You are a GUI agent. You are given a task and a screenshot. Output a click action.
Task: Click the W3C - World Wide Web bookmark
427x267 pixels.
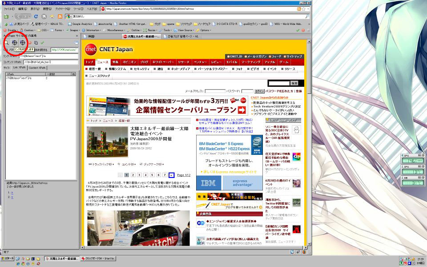point(286,24)
